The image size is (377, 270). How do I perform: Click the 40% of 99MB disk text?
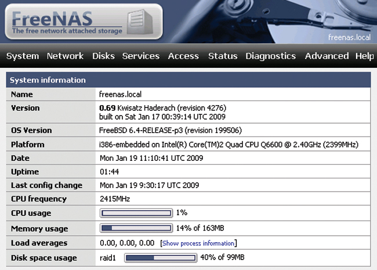[x=222, y=257]
